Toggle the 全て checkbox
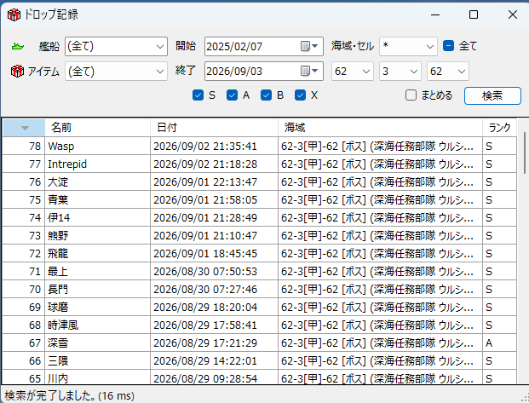The height and width of the screenshot is (403, 529). tap(448, 45)
